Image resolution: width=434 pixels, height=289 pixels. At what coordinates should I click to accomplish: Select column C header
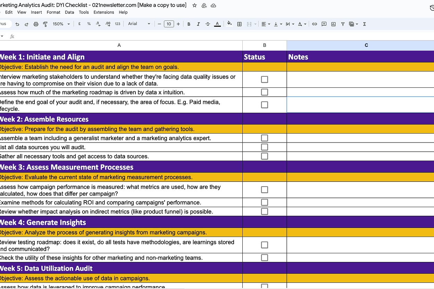(x=360, y=45)
